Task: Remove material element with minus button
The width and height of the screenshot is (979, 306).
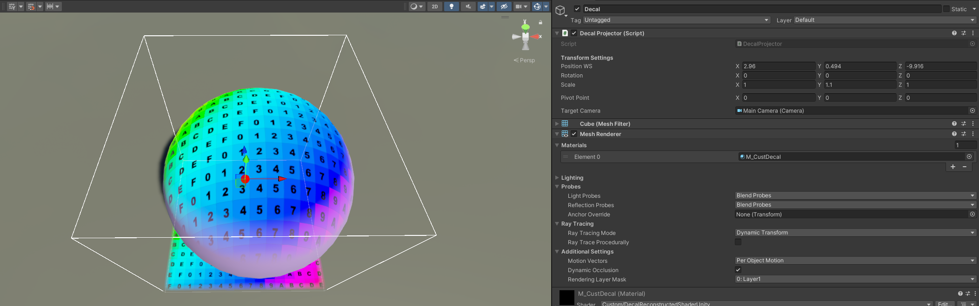Action: pyautogui.click(x=965, y=167)
